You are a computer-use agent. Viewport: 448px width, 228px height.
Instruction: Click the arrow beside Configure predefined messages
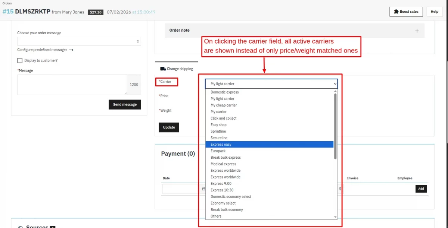tap(71, 50)
